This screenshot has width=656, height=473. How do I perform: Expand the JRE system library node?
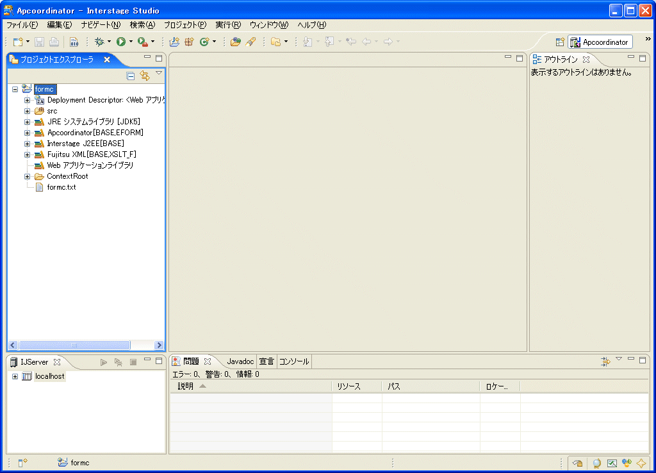tap(27, 122)
